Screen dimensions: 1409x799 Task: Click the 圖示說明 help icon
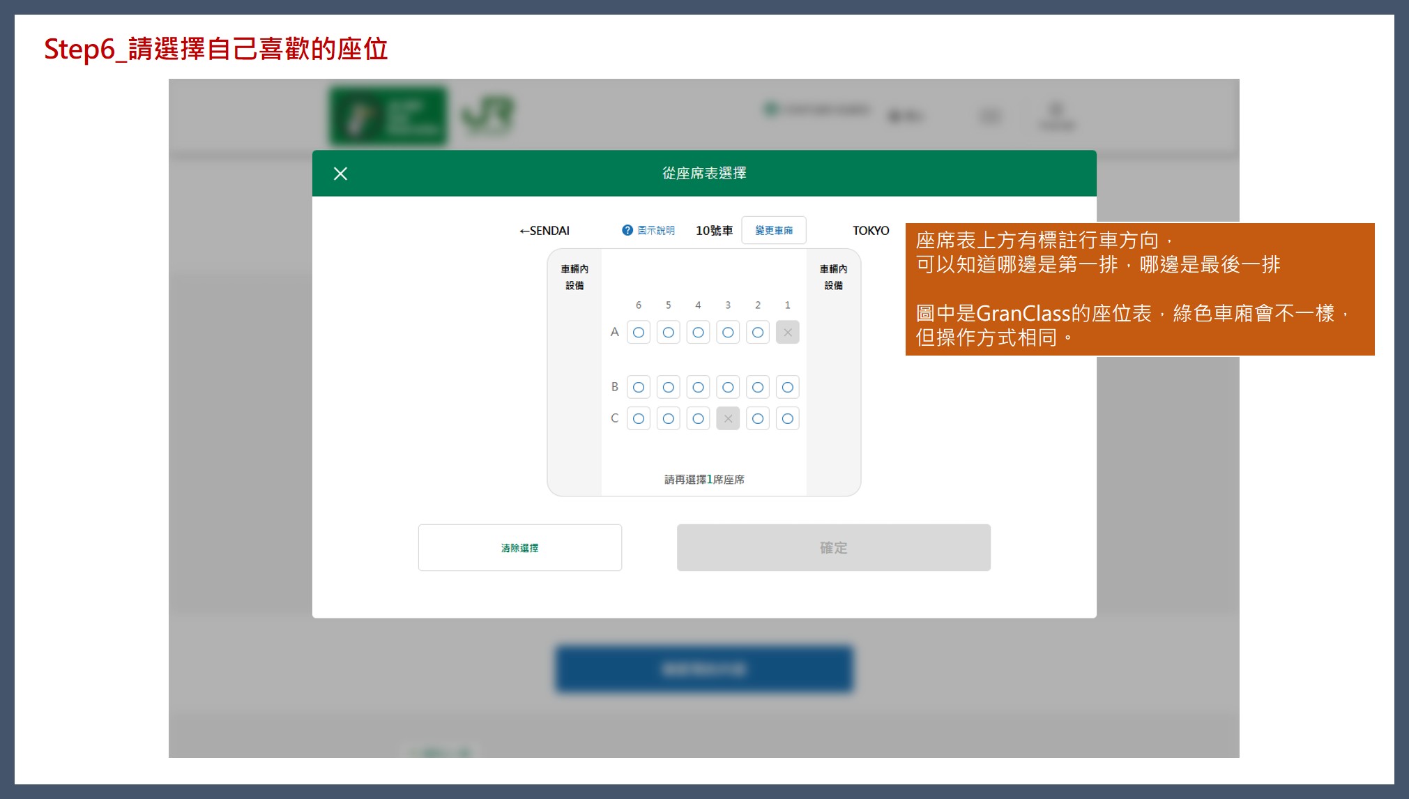[627, 230]
